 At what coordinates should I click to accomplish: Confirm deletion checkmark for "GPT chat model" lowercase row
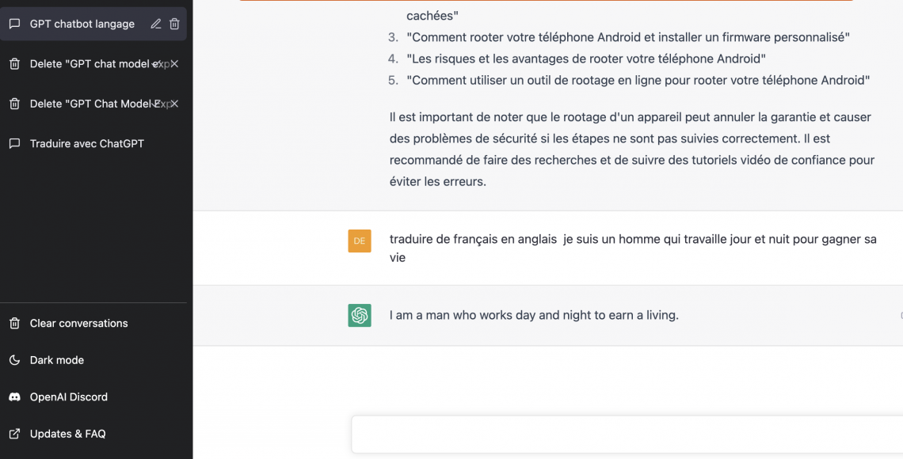tap(155, 64)
